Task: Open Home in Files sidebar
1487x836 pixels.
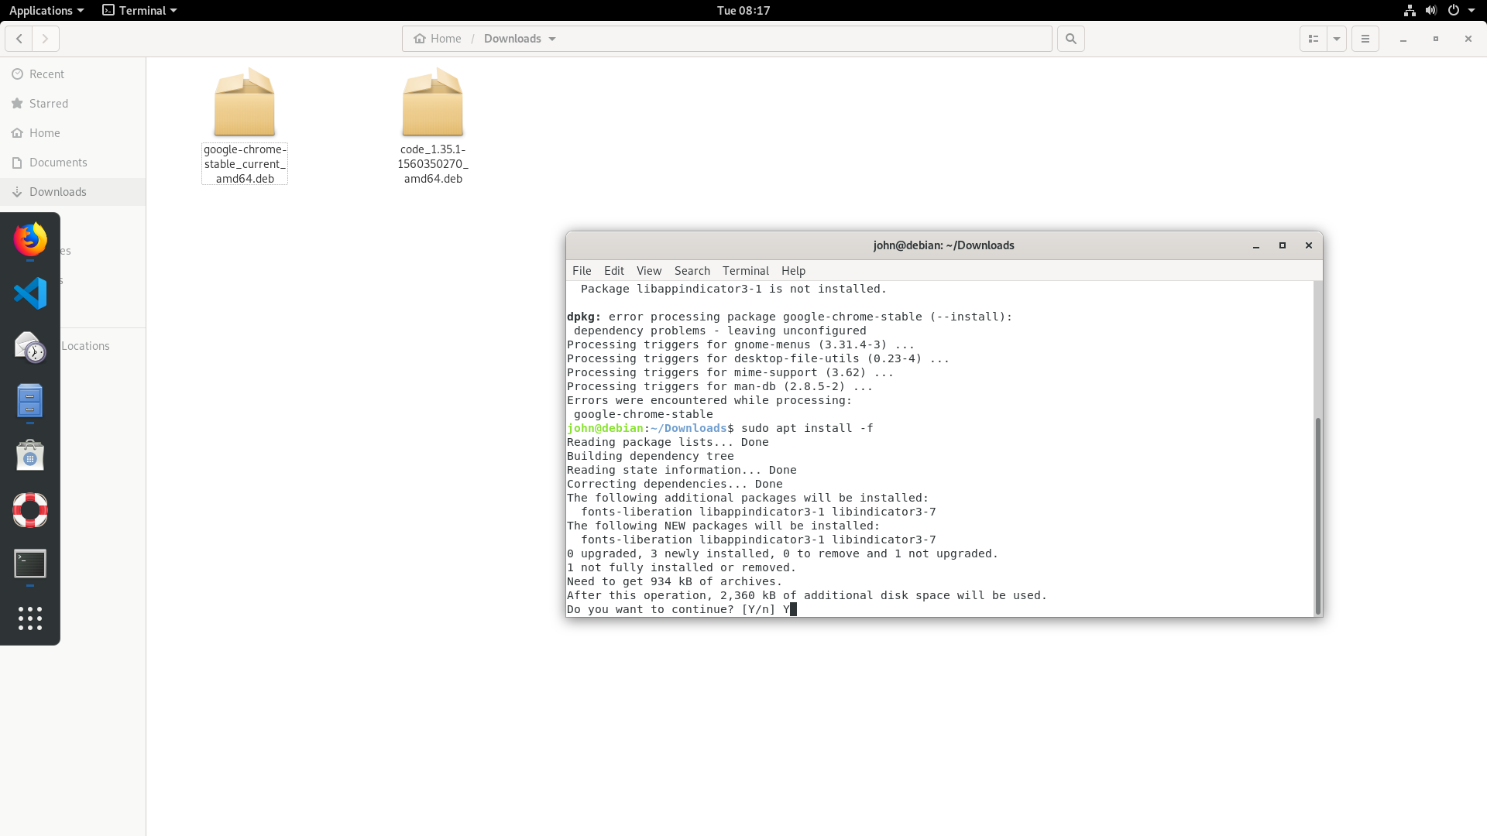Action: [73, 133]
